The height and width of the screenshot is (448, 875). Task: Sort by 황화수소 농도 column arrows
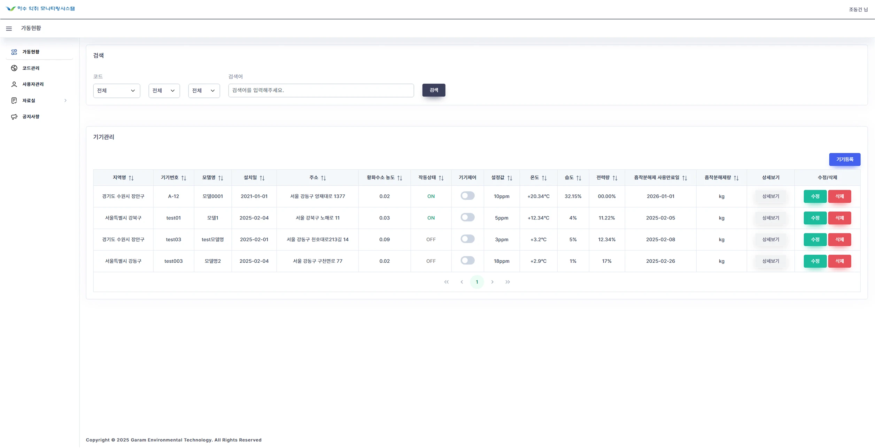click(x=400, y=178)
